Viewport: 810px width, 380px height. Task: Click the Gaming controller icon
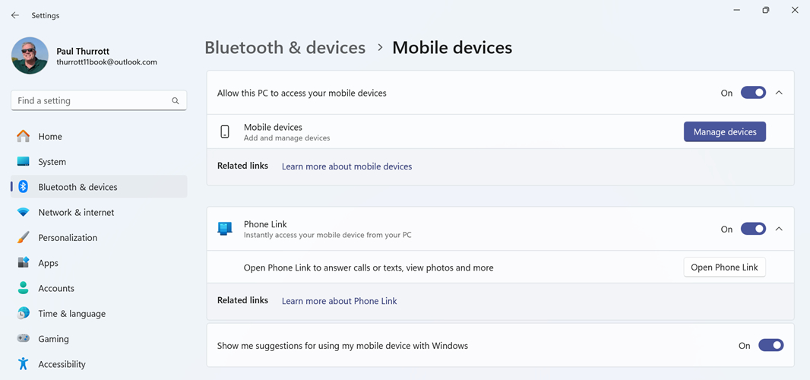pyautogui.click(x=24, y=339)
